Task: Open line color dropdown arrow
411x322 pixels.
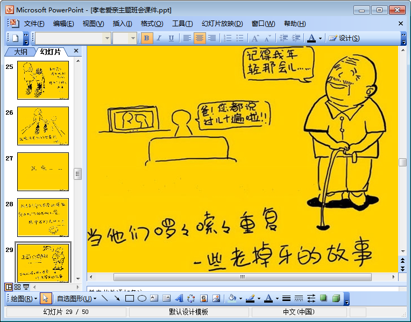Action: 259,299
